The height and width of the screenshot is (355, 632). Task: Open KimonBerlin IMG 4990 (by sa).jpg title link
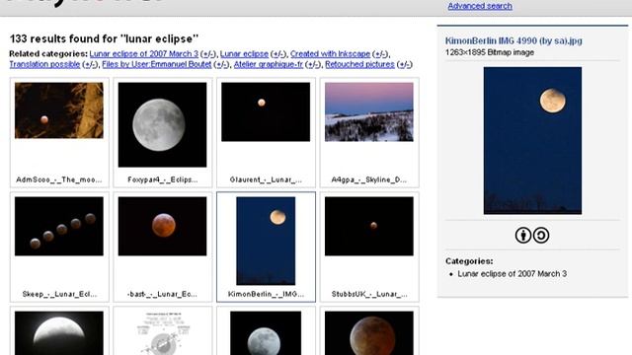(513, 40)
